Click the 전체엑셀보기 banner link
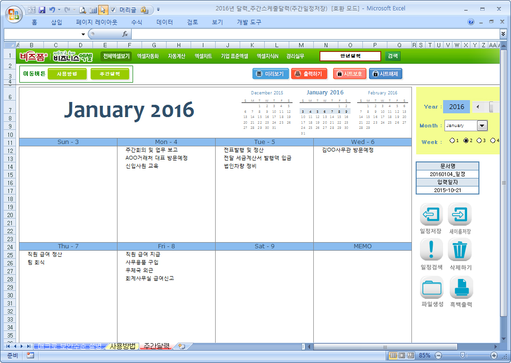511x363 pixels. click(x=117, y=56)
